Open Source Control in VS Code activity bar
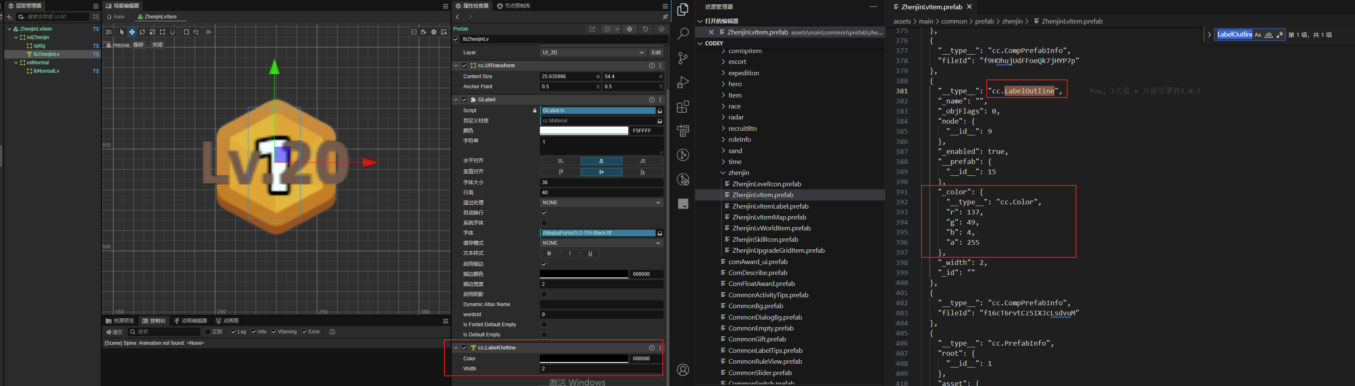Screen dimensions: 1355x386 coord(683,58)
